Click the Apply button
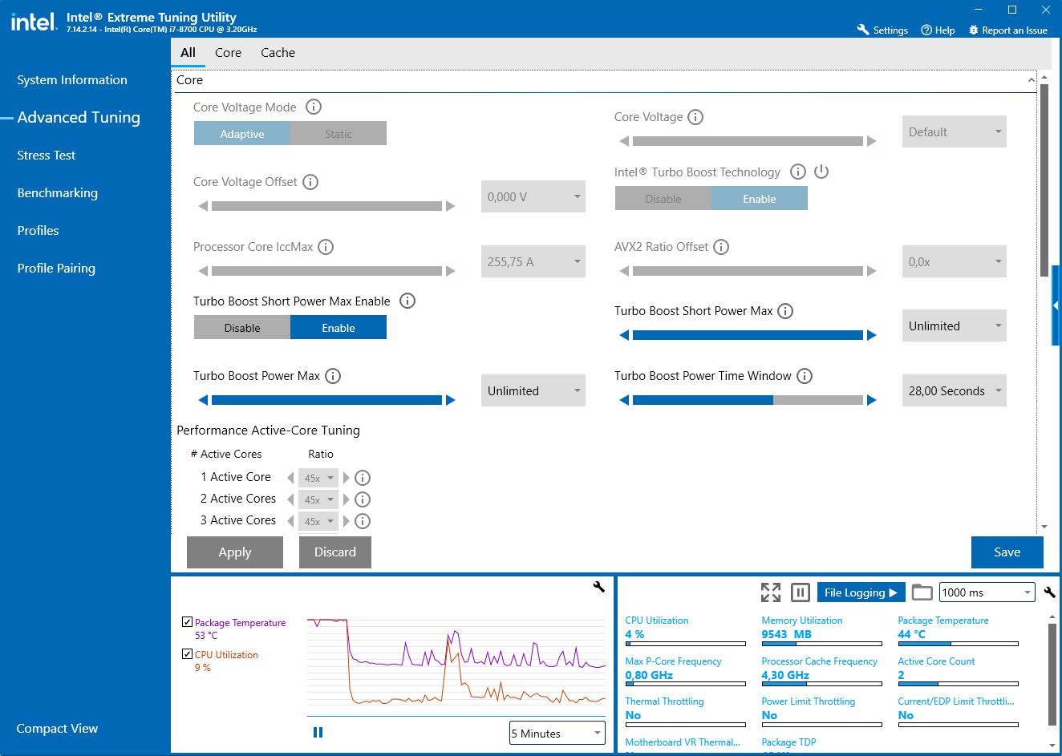This screenshot has height=756, width=1062. click(235, 552)
